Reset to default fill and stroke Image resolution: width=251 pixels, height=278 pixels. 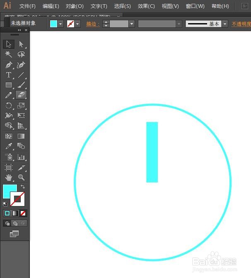(5, 204)
